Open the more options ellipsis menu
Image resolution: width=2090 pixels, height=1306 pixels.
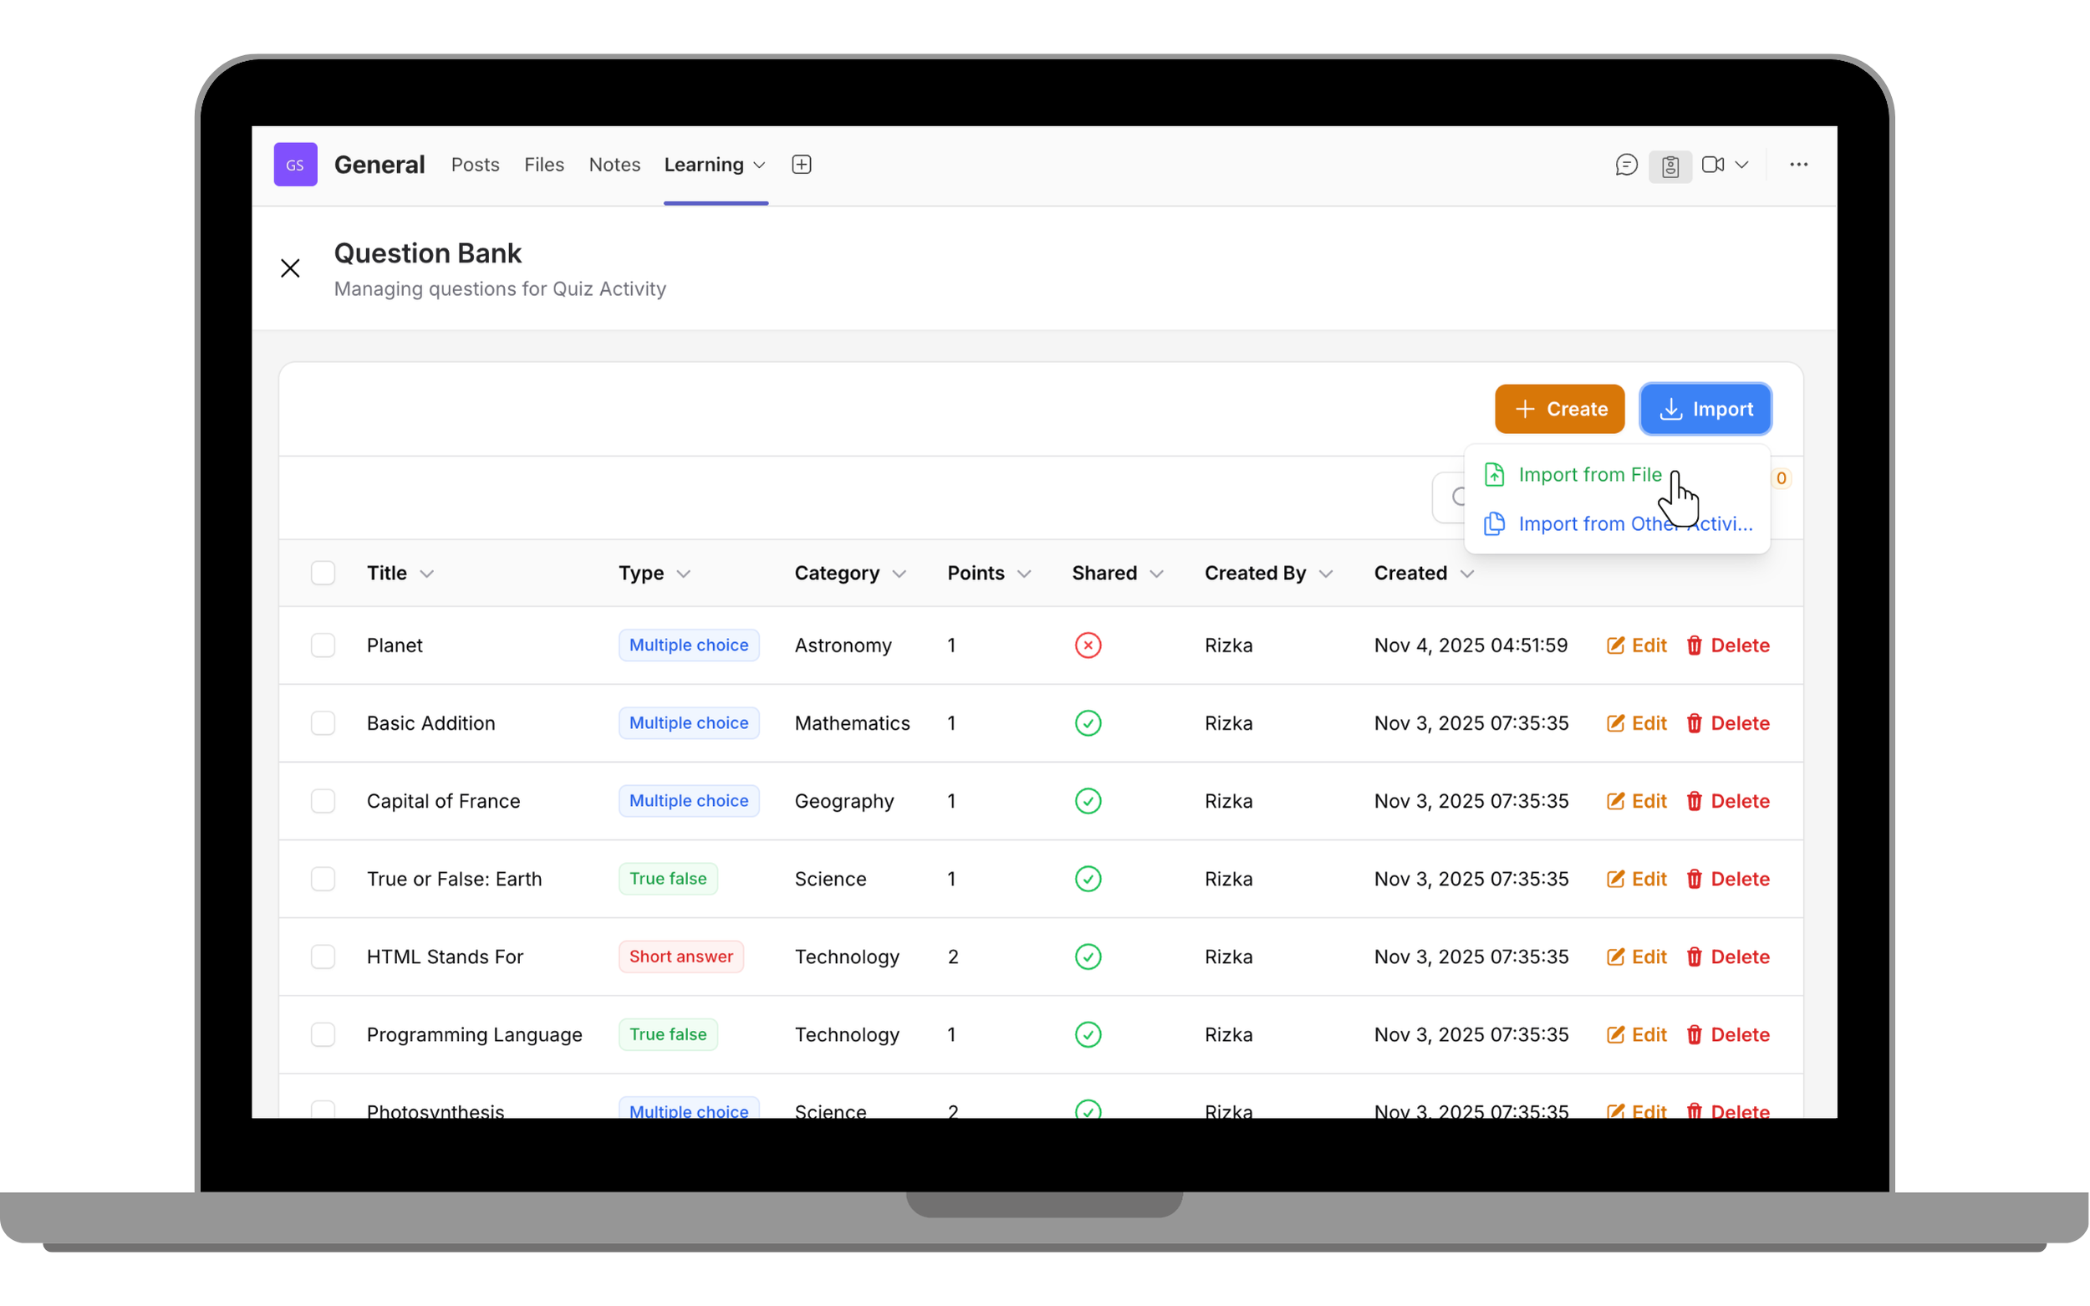[x=1797, y=164]
